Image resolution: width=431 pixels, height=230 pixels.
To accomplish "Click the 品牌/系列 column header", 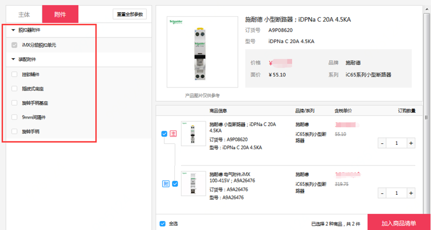I will click(x=305, y=111).
